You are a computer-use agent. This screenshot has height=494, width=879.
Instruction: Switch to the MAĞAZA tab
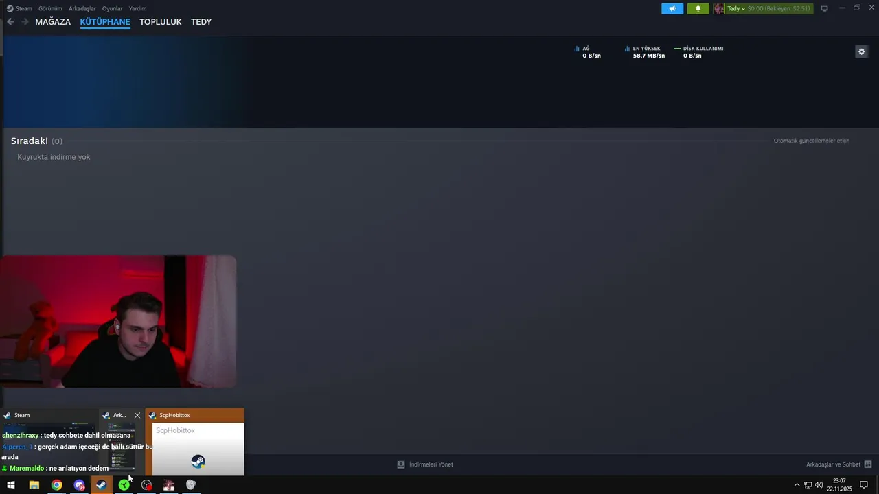tap(53, 22)
